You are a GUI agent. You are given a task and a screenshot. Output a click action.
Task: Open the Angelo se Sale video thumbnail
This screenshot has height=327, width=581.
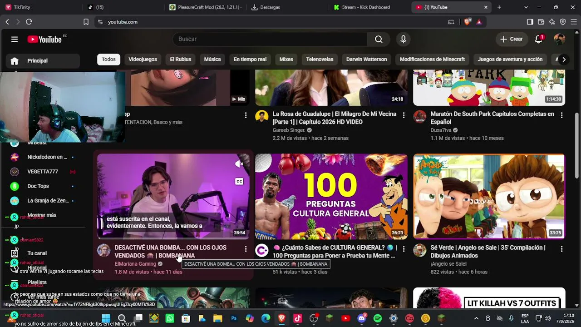tap(489, 196)
